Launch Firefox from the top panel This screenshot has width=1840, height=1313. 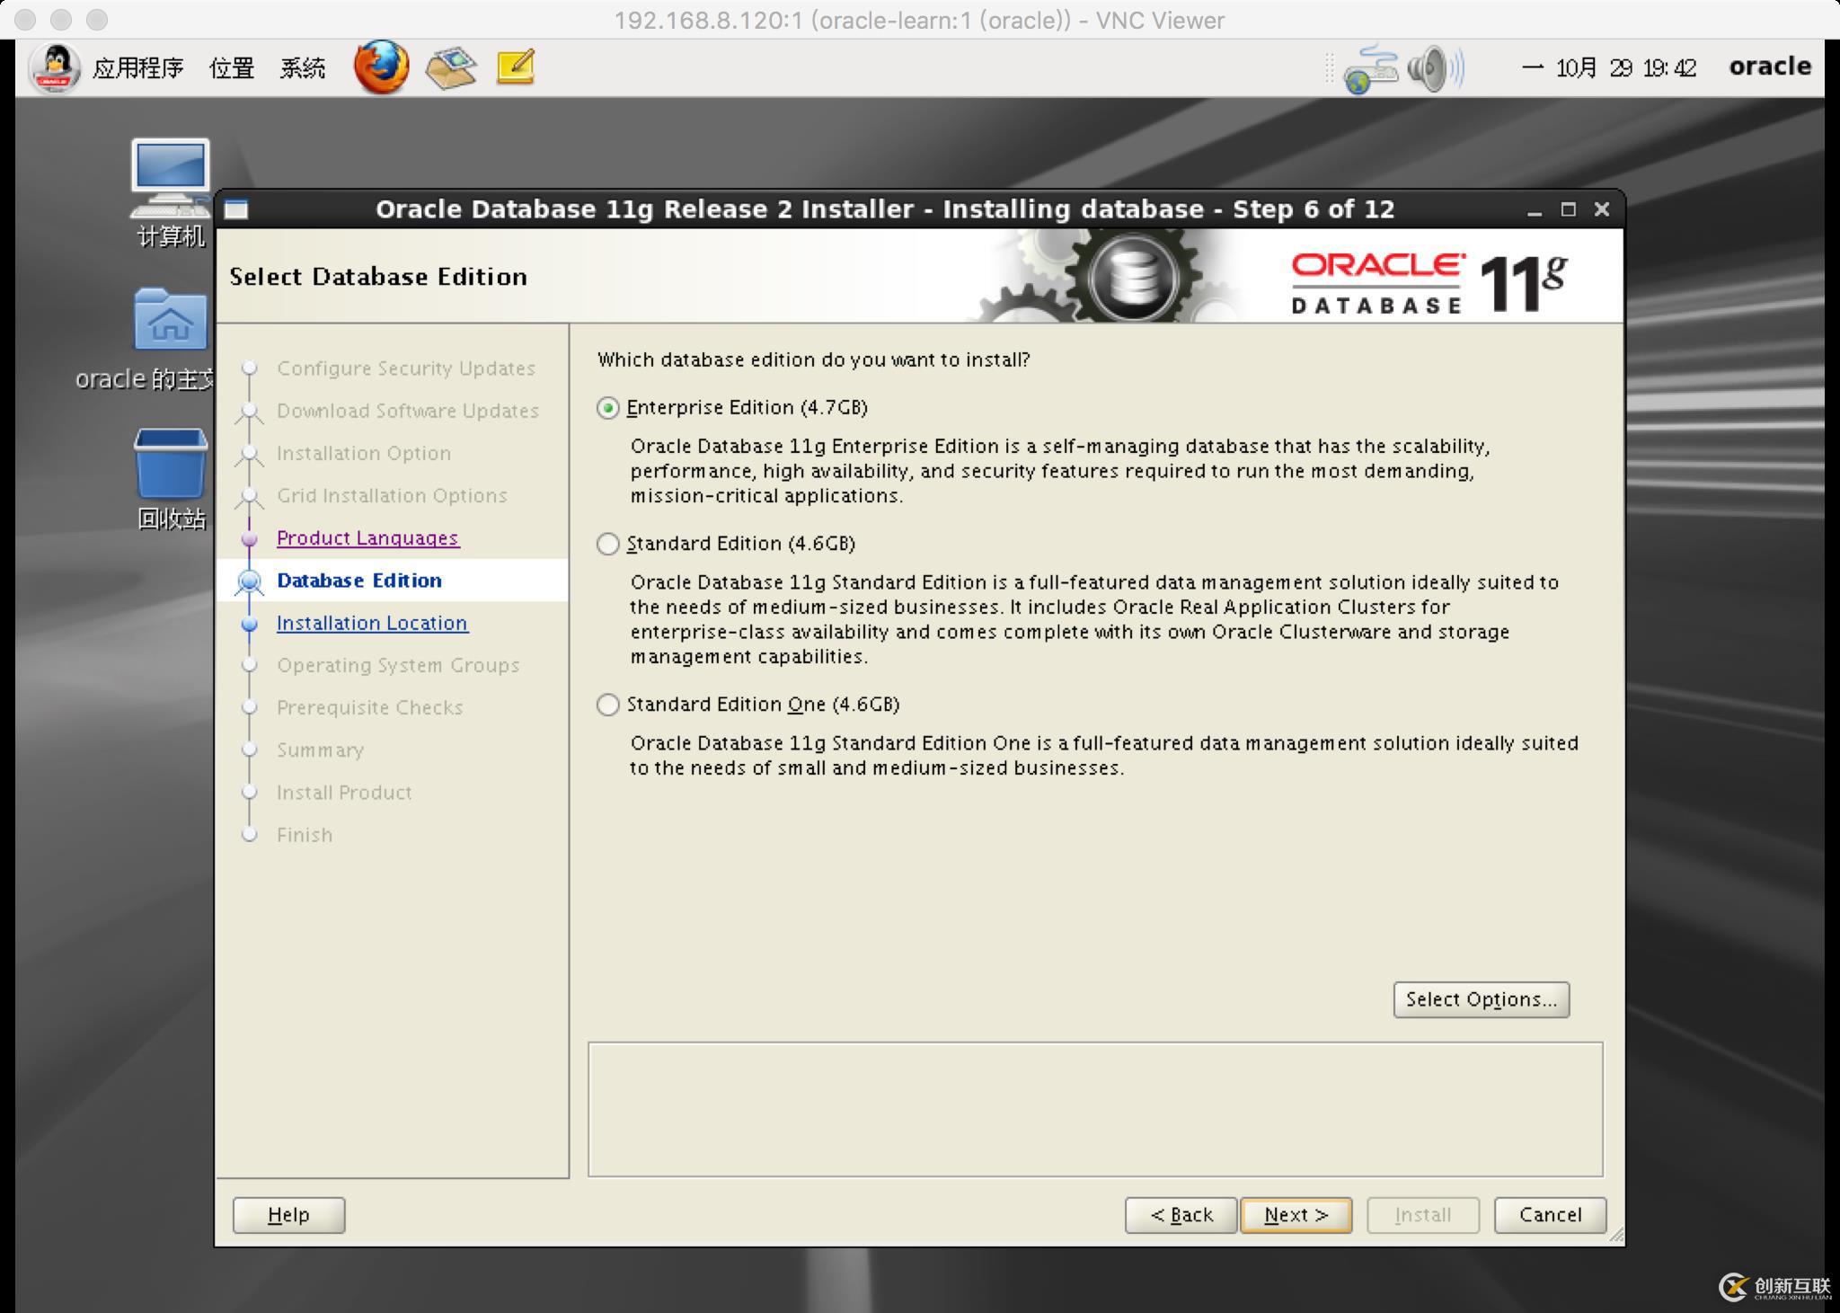(380, 67)
